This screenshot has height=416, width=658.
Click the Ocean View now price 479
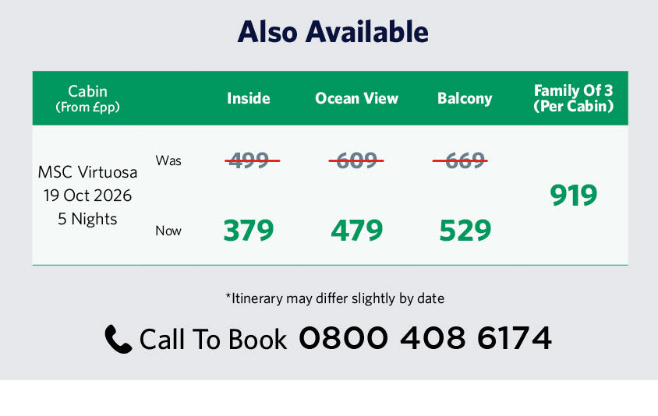tap(356, 231)
